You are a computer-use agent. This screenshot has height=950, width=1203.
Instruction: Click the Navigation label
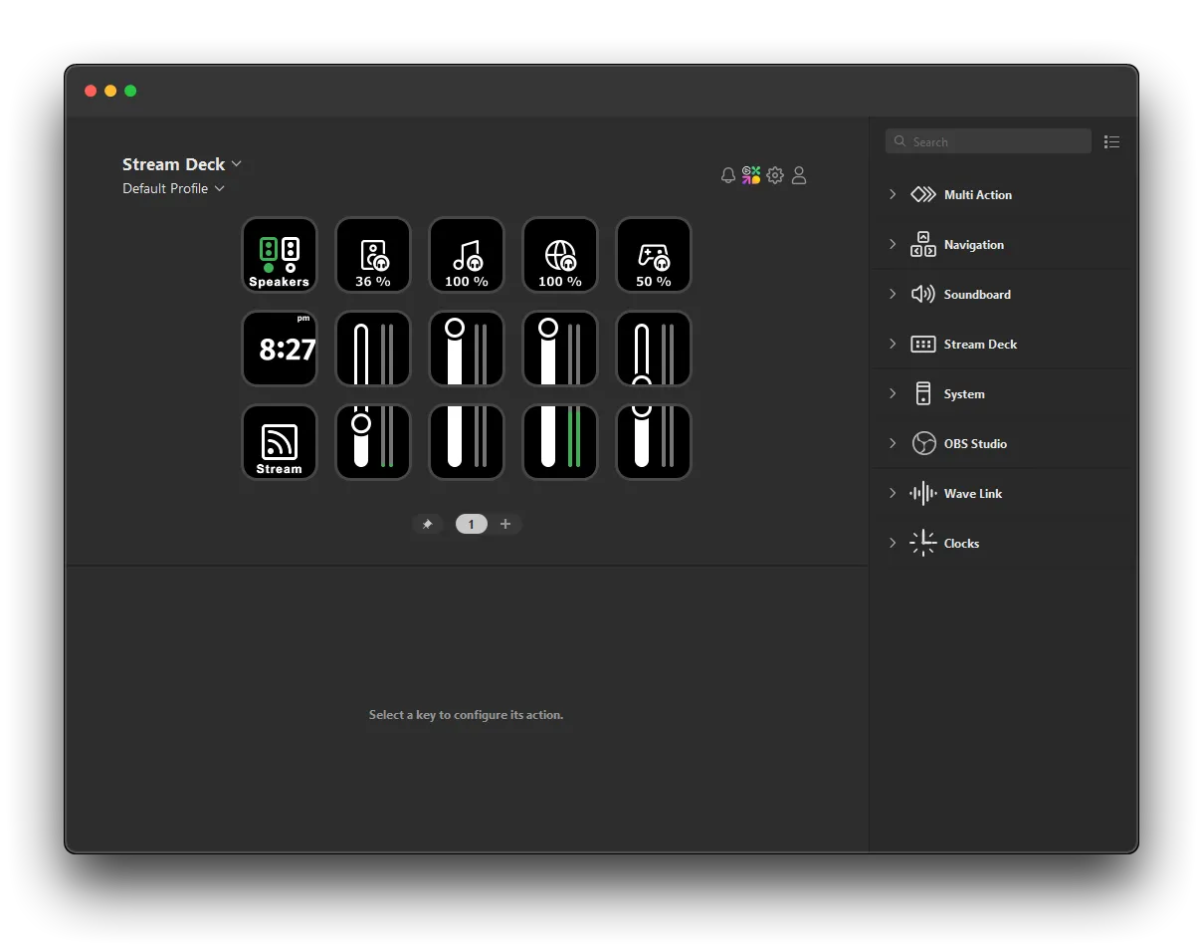pyautogui.click(x=974, y=245)
